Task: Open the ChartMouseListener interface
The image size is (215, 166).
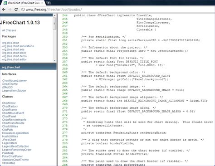Action: pos(15,81)
